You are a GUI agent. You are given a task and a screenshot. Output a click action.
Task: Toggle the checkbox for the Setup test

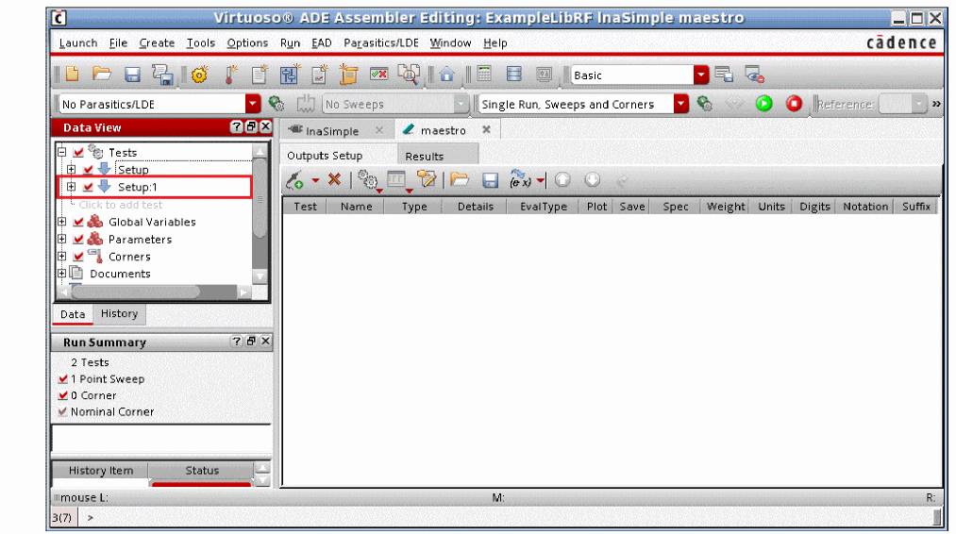(89, 170)
